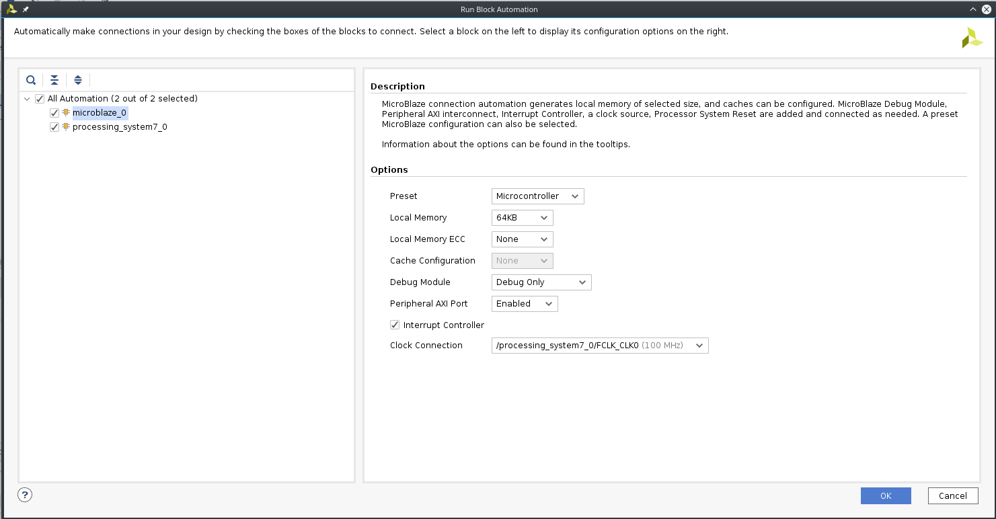Click the search icon in tree toolbar
The height and width of the screenshot is (519, 996).
tap(31, 80)
